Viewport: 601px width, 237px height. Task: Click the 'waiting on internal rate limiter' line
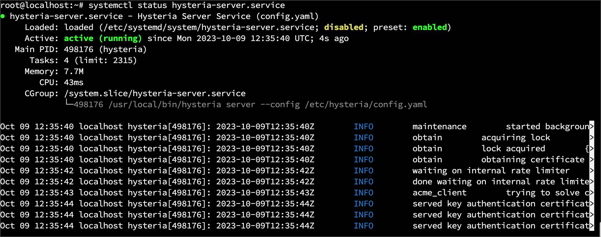pyautogui.click(x=491, y=171)
